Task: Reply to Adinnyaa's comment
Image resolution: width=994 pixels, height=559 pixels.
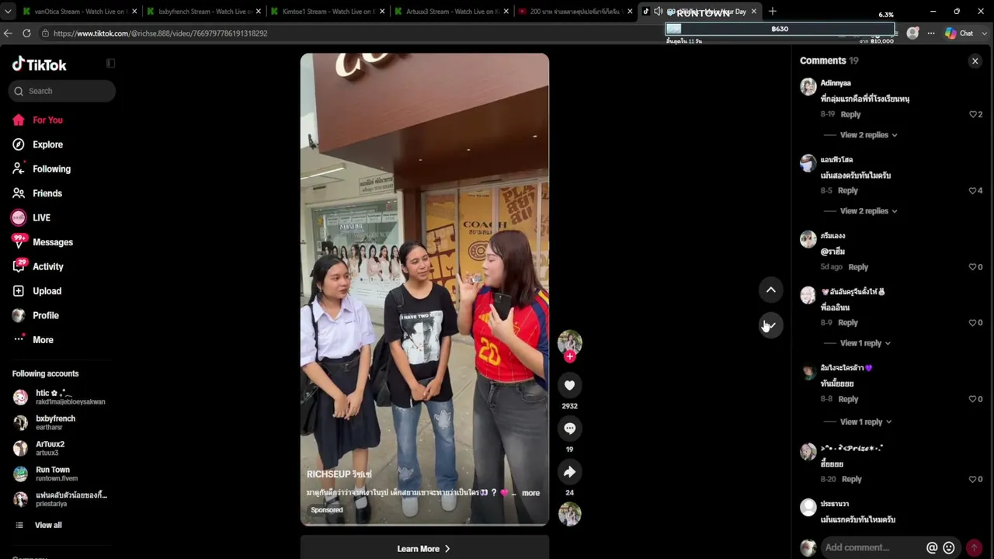Action: (x=850, y=114)
